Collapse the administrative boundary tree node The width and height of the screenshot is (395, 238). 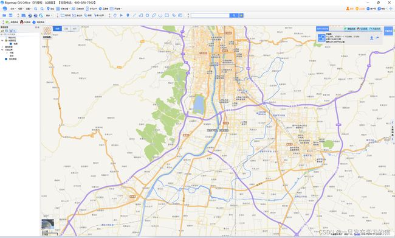2,50
